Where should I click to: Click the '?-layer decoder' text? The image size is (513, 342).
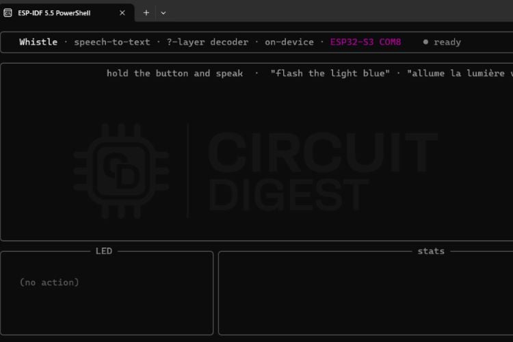click(x=207, y=42)
